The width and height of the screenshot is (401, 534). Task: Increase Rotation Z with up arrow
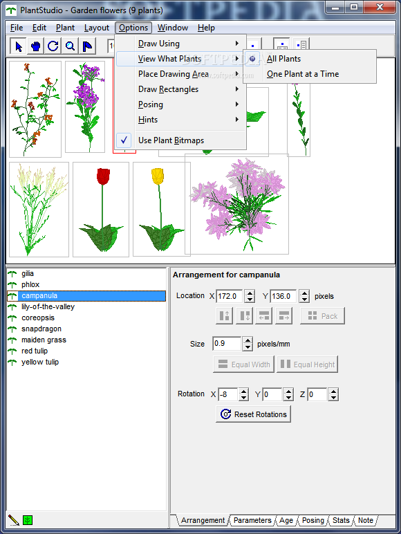coord(334,391)
